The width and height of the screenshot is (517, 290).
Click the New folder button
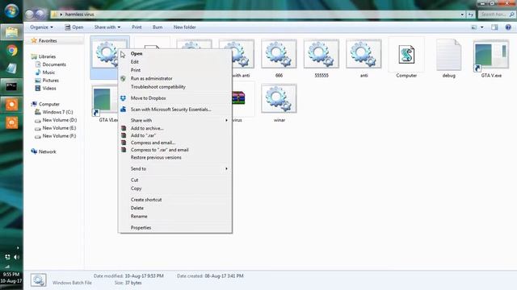tap(185, 27)
